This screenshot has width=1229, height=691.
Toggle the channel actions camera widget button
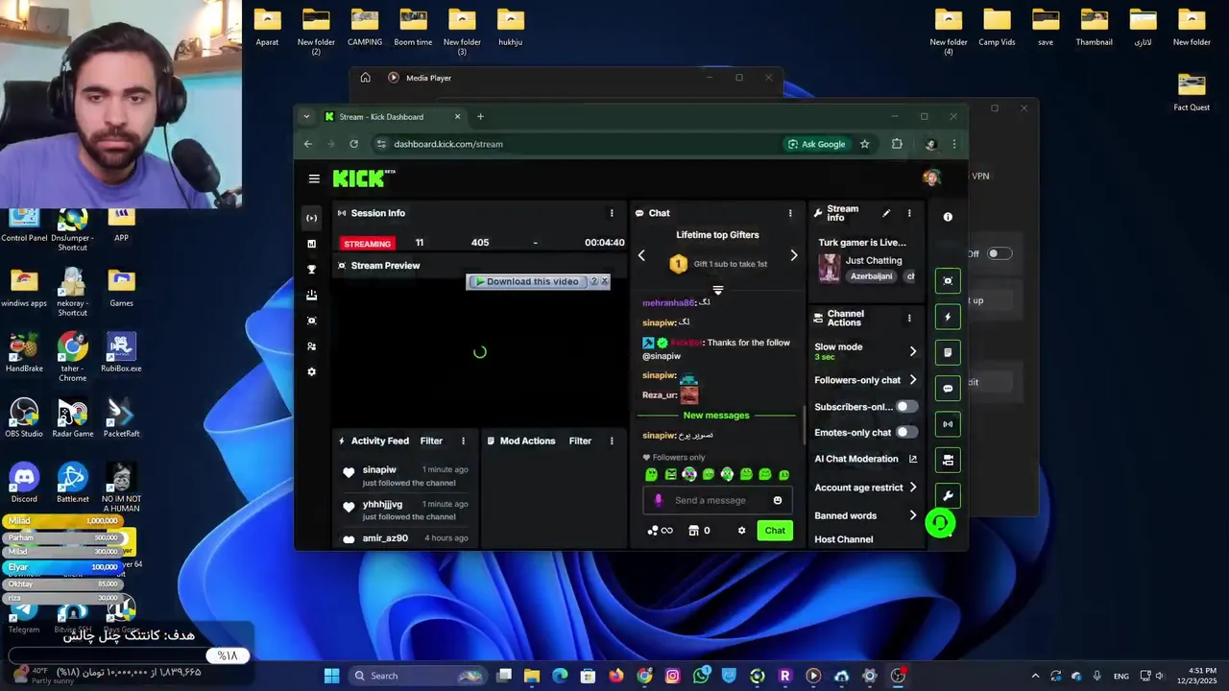pyautogui.click(x=948, y=461)
